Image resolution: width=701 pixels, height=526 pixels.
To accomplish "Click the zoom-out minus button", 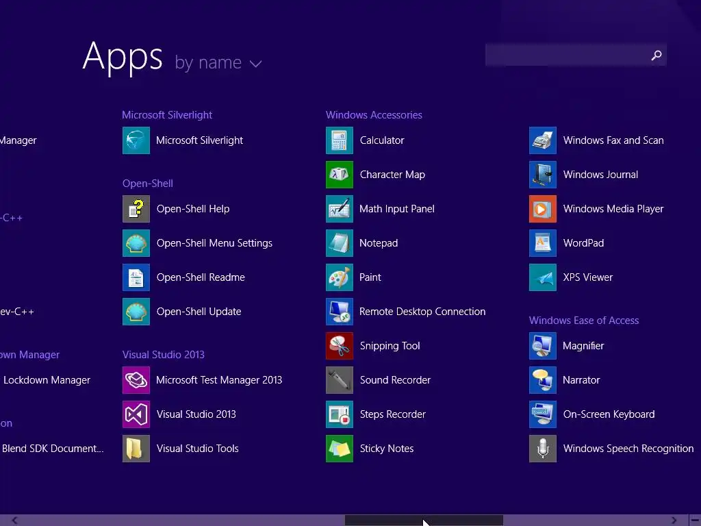I will pos(695,521).
